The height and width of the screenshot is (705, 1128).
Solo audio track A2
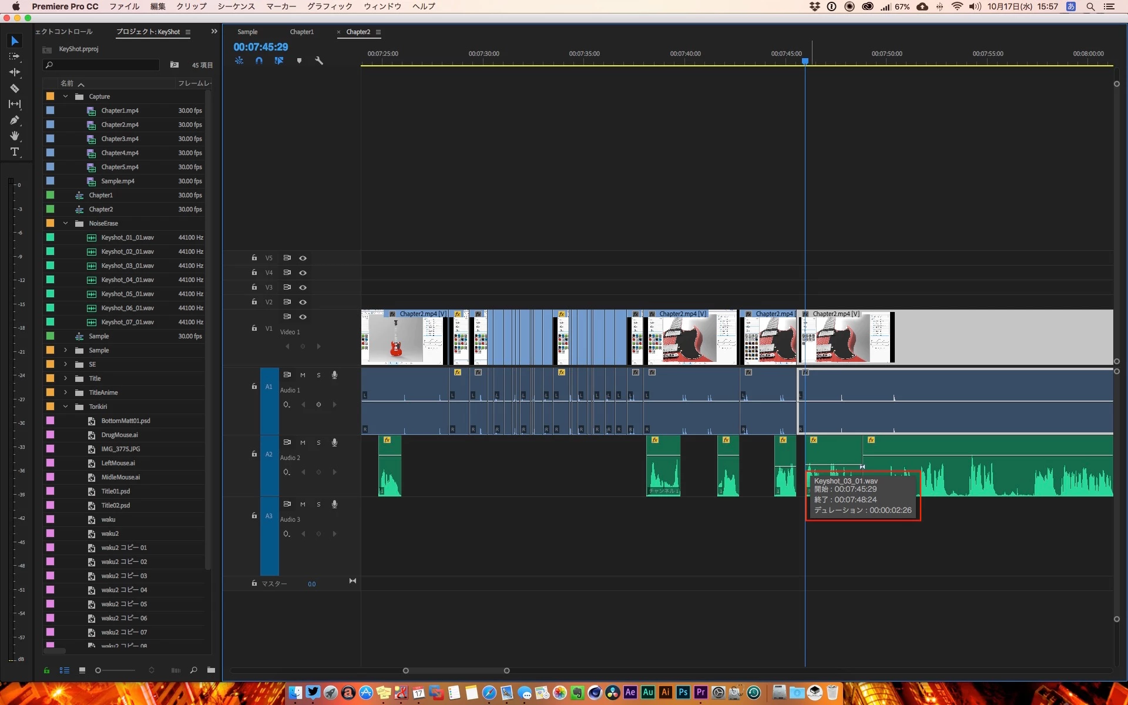coord(318,442)
